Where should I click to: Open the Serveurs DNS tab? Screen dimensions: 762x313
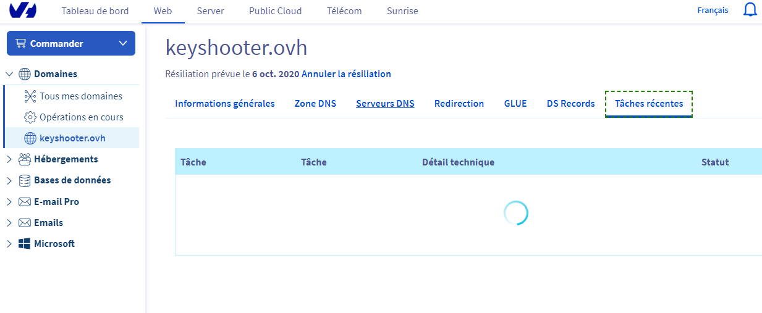(x=385, y=104)
